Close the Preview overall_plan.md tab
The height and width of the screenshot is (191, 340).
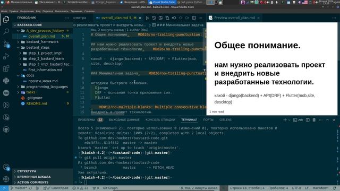pos(258,18)
